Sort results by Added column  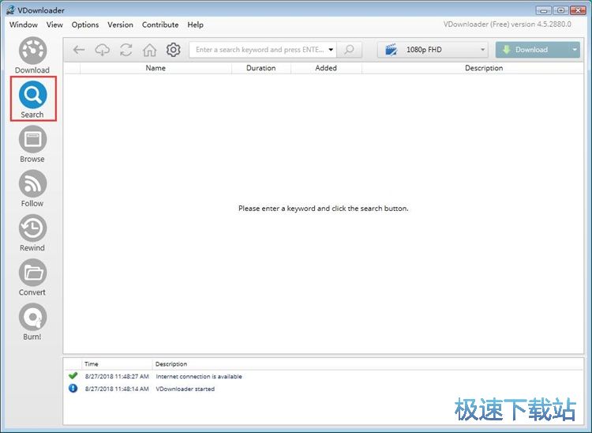tap(326, 68)
